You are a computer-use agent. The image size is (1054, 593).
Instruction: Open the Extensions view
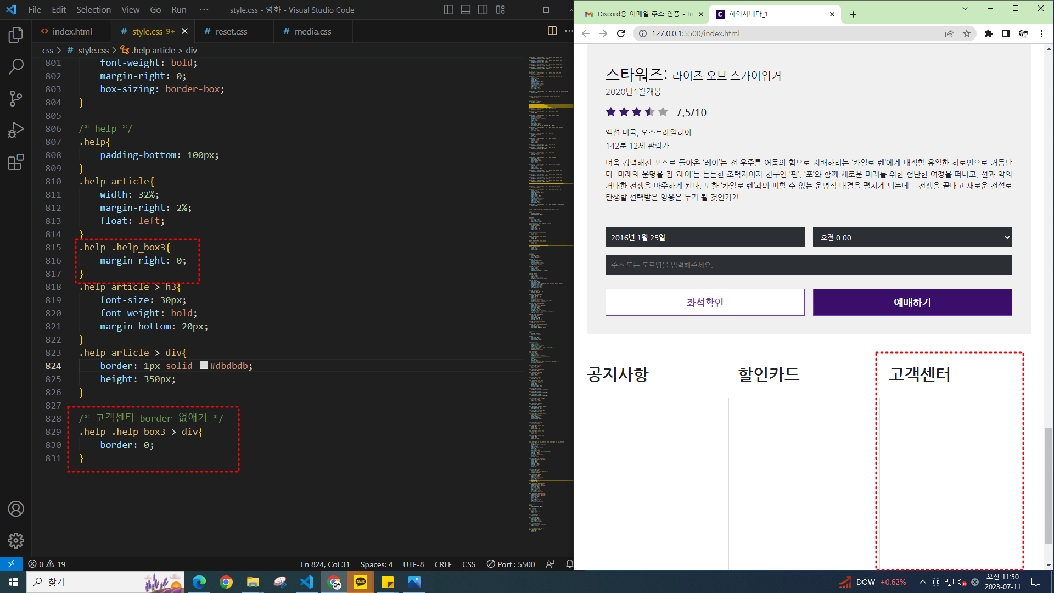[x=16, y=162]
